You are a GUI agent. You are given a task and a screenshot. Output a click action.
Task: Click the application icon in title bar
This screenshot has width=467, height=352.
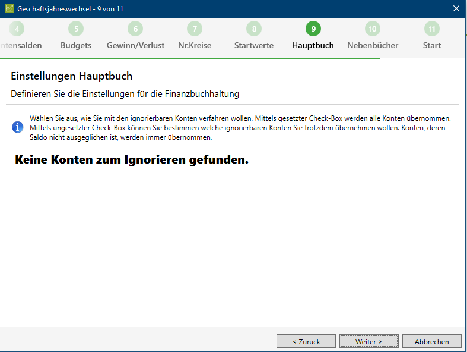(x=9, y=8)
